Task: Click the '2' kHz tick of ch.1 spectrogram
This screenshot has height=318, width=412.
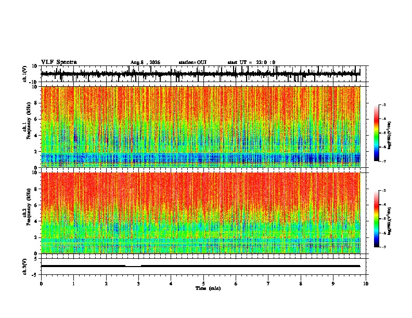Action: point(36,152)
